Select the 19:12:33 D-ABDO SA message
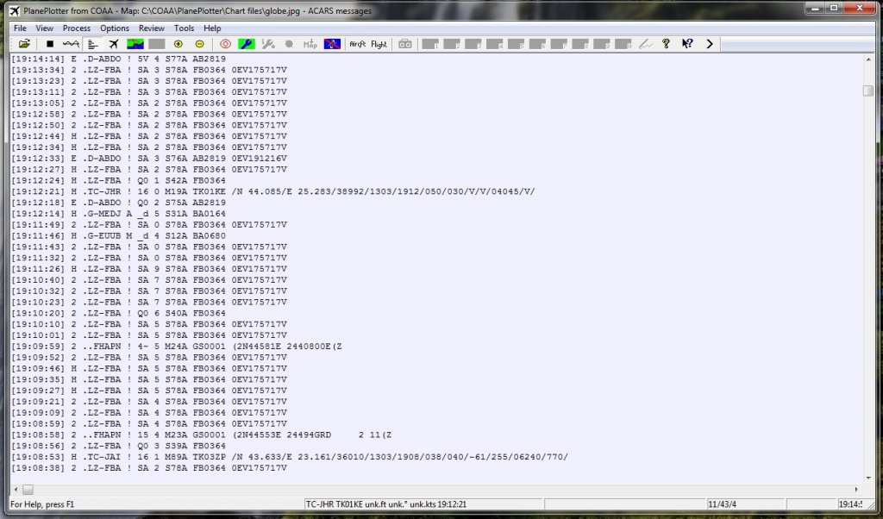The image size is (883, 519). [148, 158]
